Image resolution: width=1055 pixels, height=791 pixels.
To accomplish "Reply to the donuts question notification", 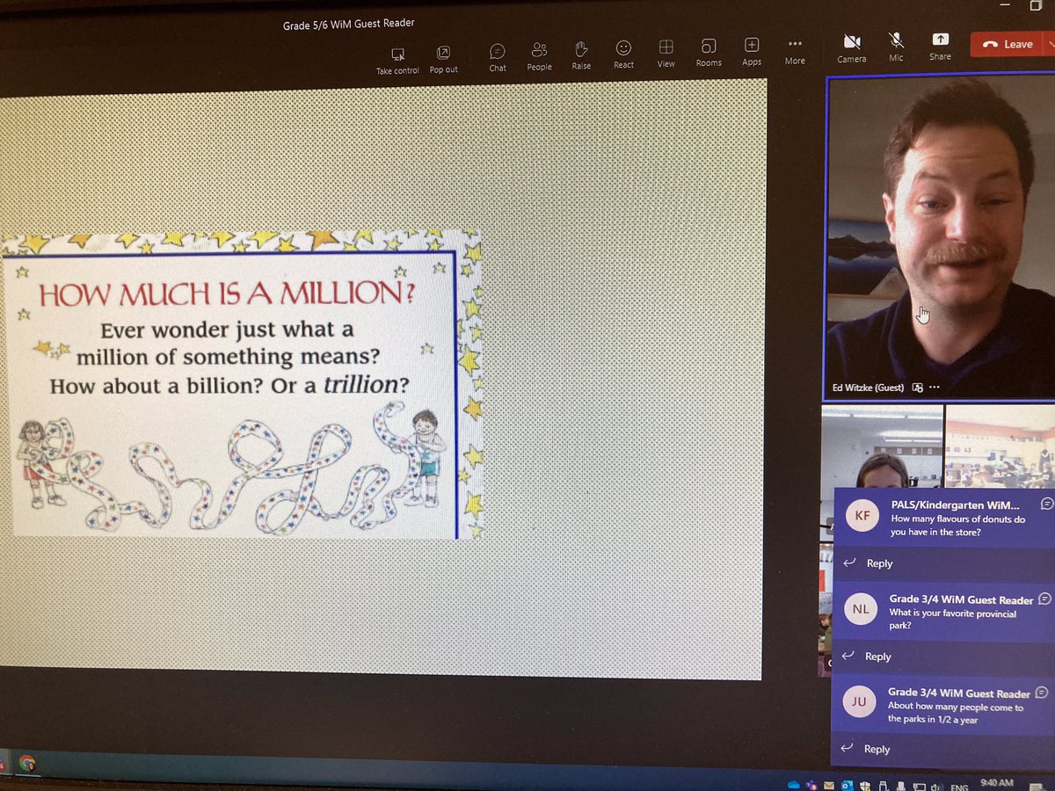I will click(870, 563).
